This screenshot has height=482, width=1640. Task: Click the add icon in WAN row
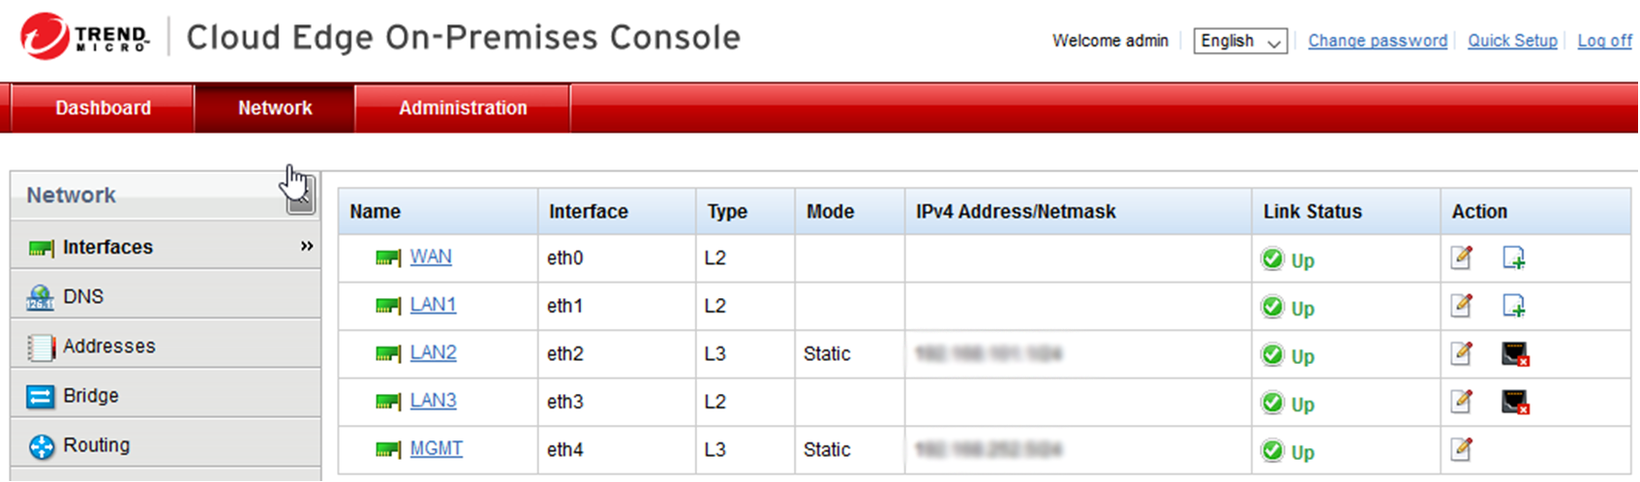(1513, 257)
